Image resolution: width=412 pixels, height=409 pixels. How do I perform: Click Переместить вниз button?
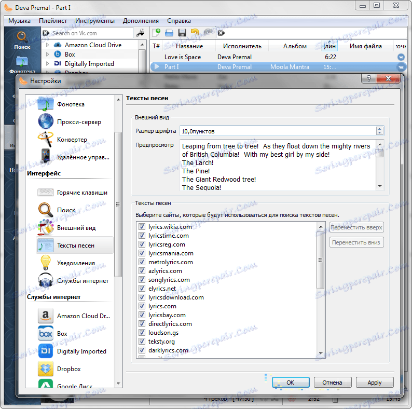(x=356, y=242)
